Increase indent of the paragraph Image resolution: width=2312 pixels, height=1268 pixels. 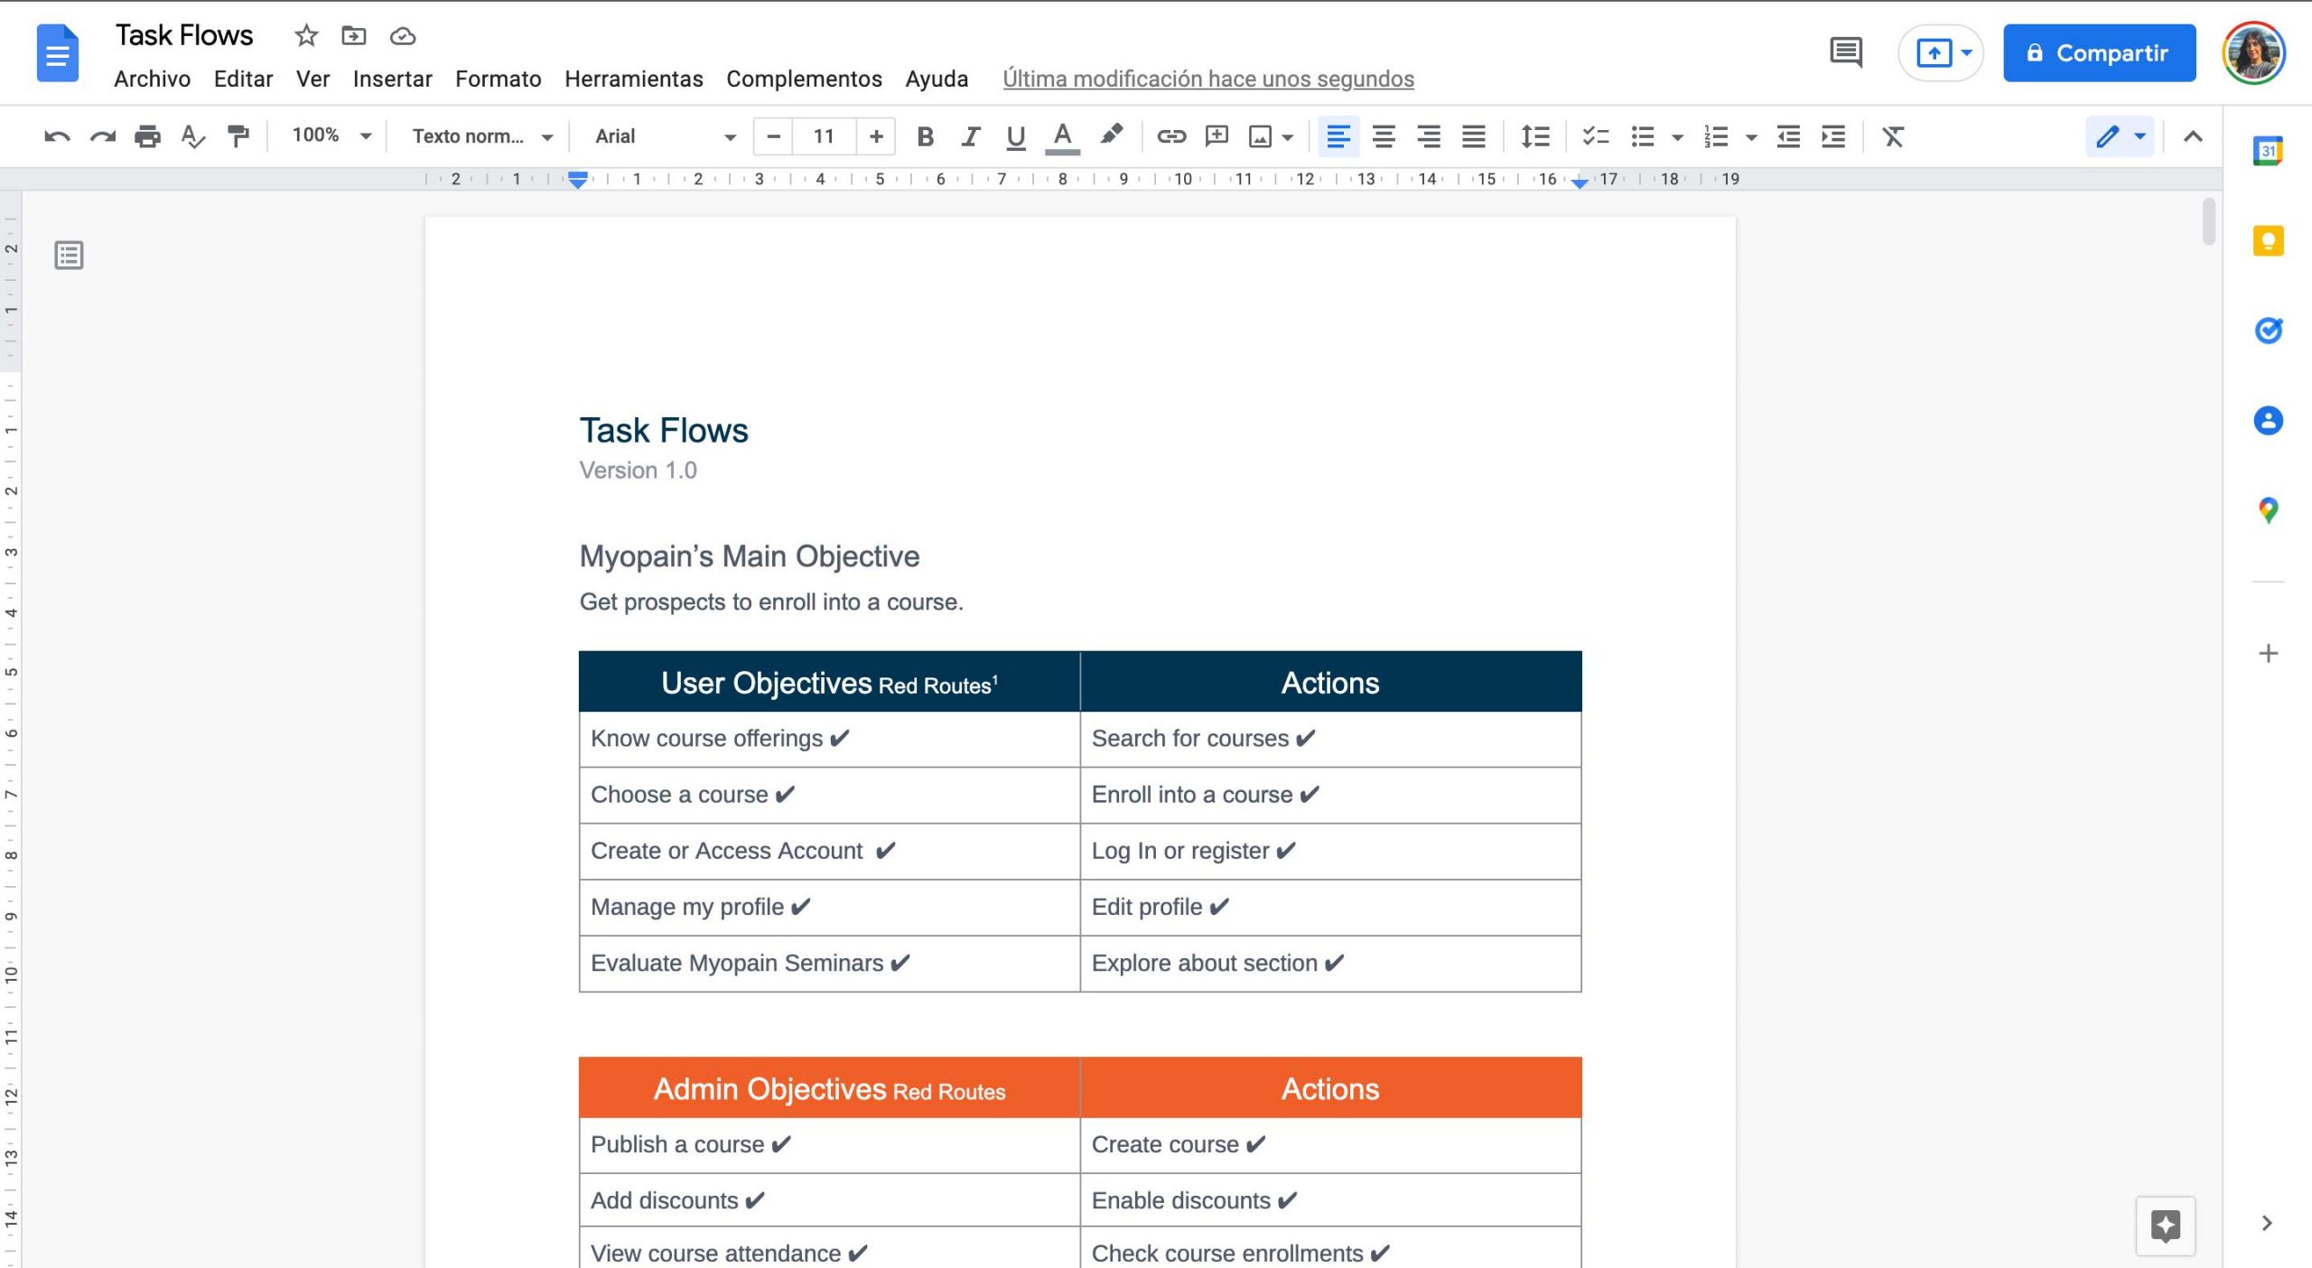tap(1833, 136)
